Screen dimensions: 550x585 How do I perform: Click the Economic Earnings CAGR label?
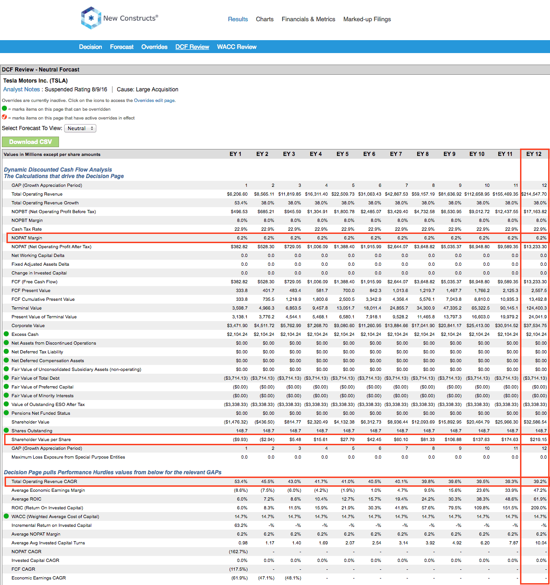tap(39, 578)
